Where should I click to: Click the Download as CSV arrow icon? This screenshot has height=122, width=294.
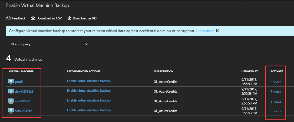point(33,18)
